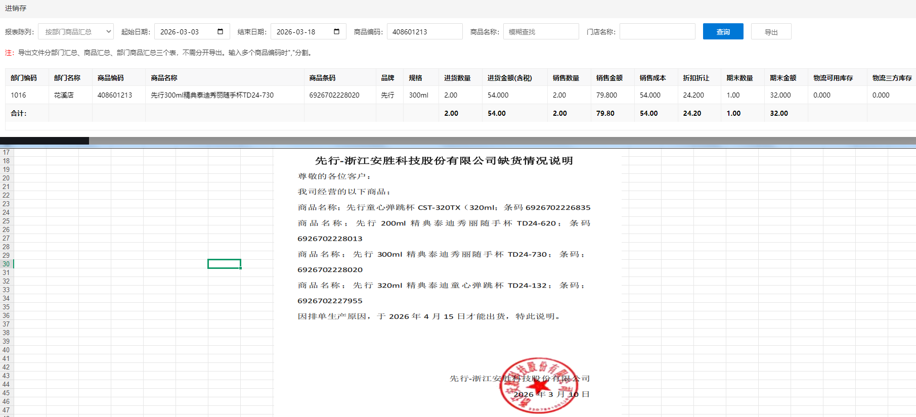
Task: Click the red company seal stamp image
Action: [x=538, y=386]
